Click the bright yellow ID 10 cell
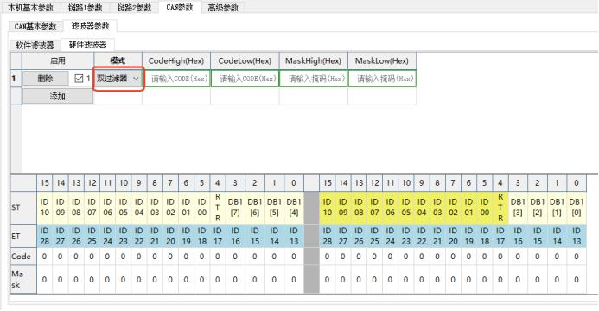The height and width of the screenshot is (311, 599). point(328,207)
